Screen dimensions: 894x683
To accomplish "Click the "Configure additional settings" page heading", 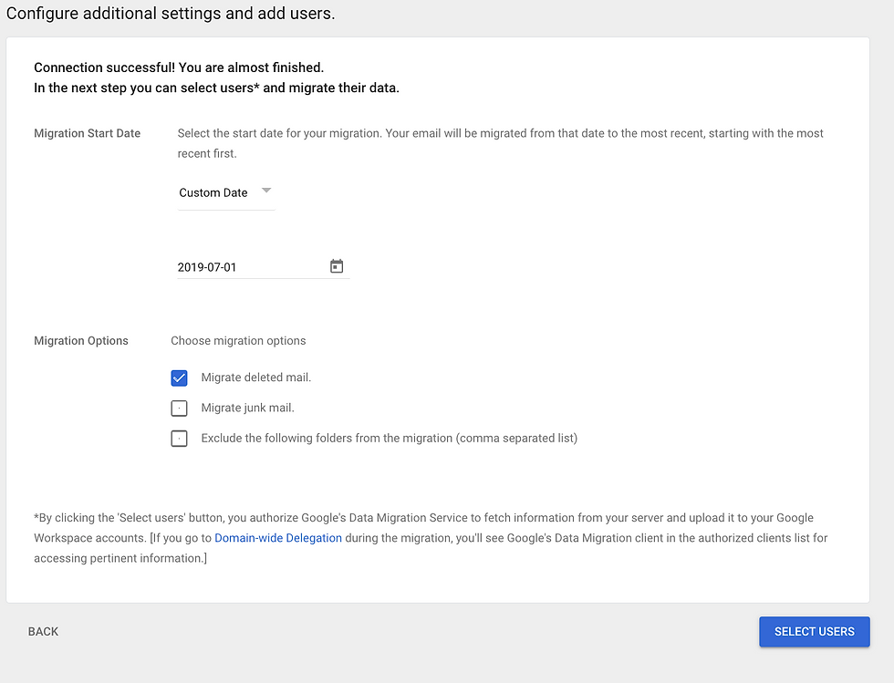I will [x=171, y=13].
